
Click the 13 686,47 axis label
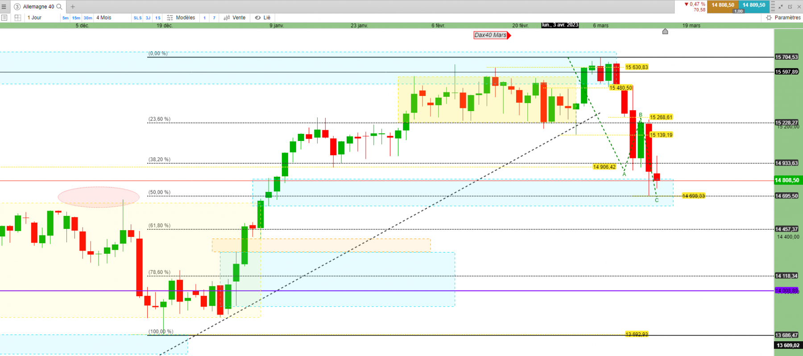[786, 335]
